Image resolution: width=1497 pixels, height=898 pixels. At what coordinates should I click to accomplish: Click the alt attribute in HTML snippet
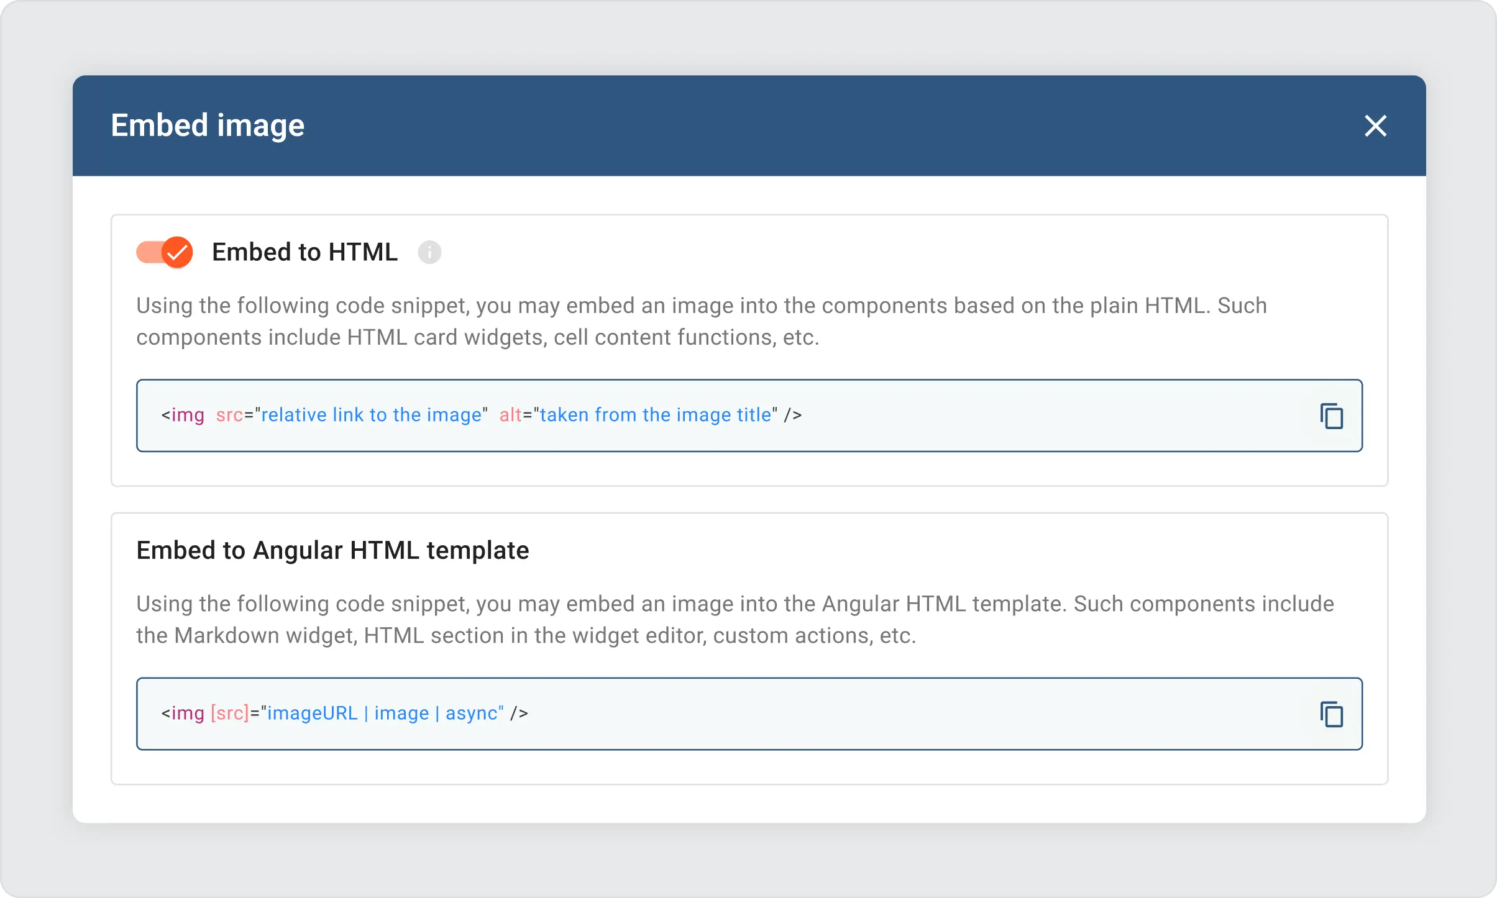[x=510, y=415]
